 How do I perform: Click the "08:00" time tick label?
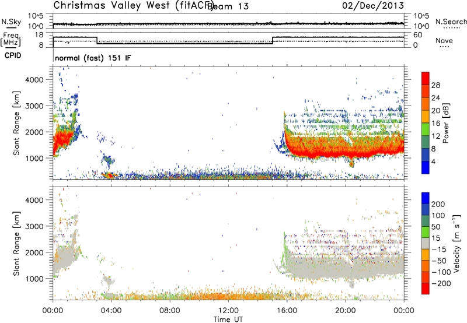tap(170, 311)
